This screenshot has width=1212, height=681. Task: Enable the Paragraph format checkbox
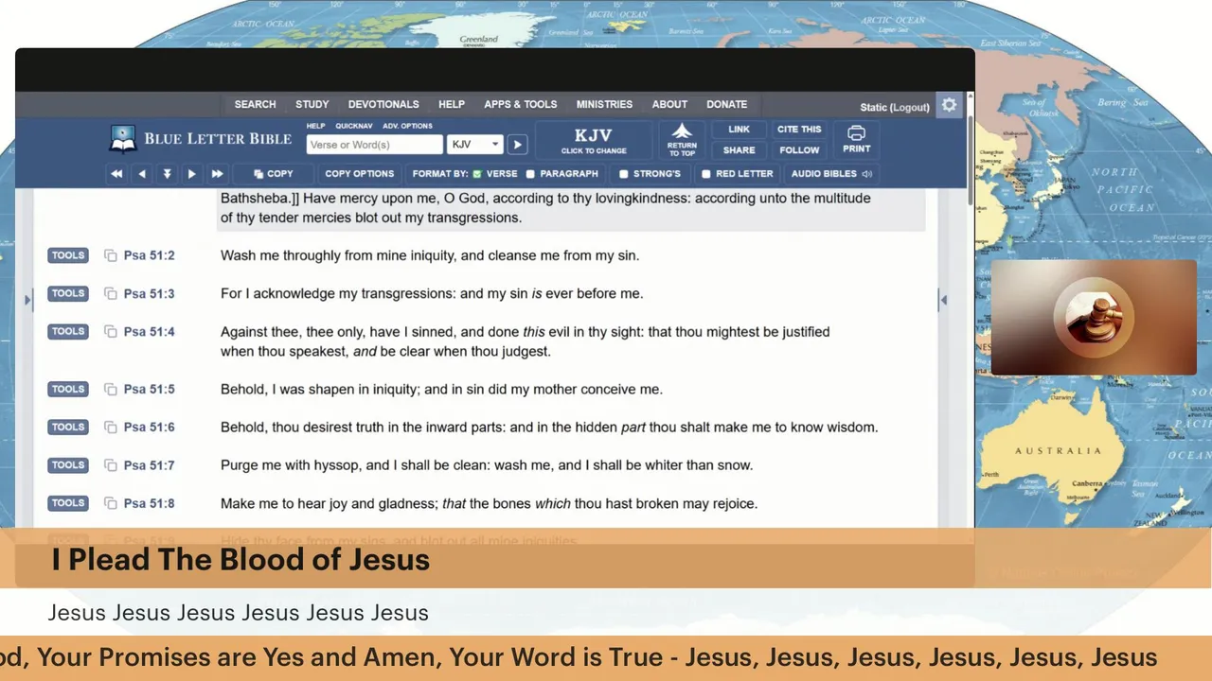coord(530,174)
